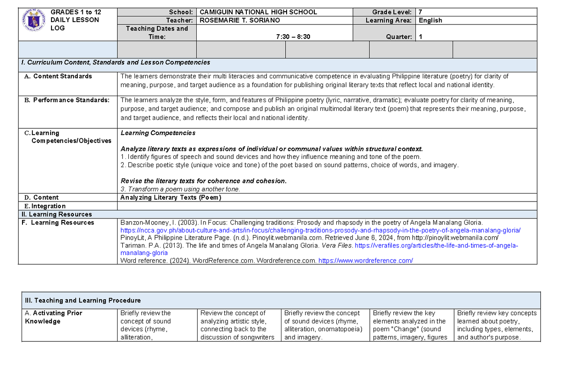
Task: Select the 'School:' label cell
Action: pyautogui.click(x=157, y=12)
